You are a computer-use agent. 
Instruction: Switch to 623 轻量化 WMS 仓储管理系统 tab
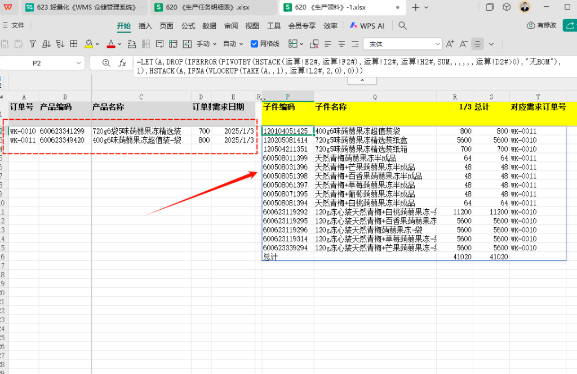pos(85,7)
